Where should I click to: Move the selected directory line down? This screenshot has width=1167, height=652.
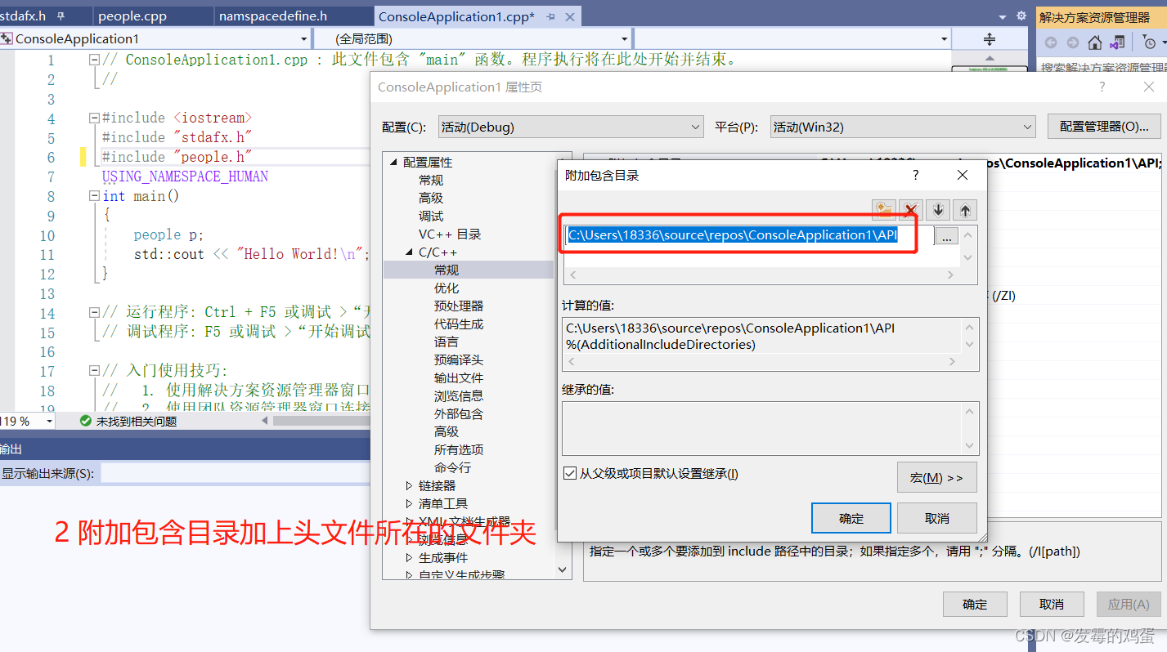pyautogui.click(x=938, y=210)
